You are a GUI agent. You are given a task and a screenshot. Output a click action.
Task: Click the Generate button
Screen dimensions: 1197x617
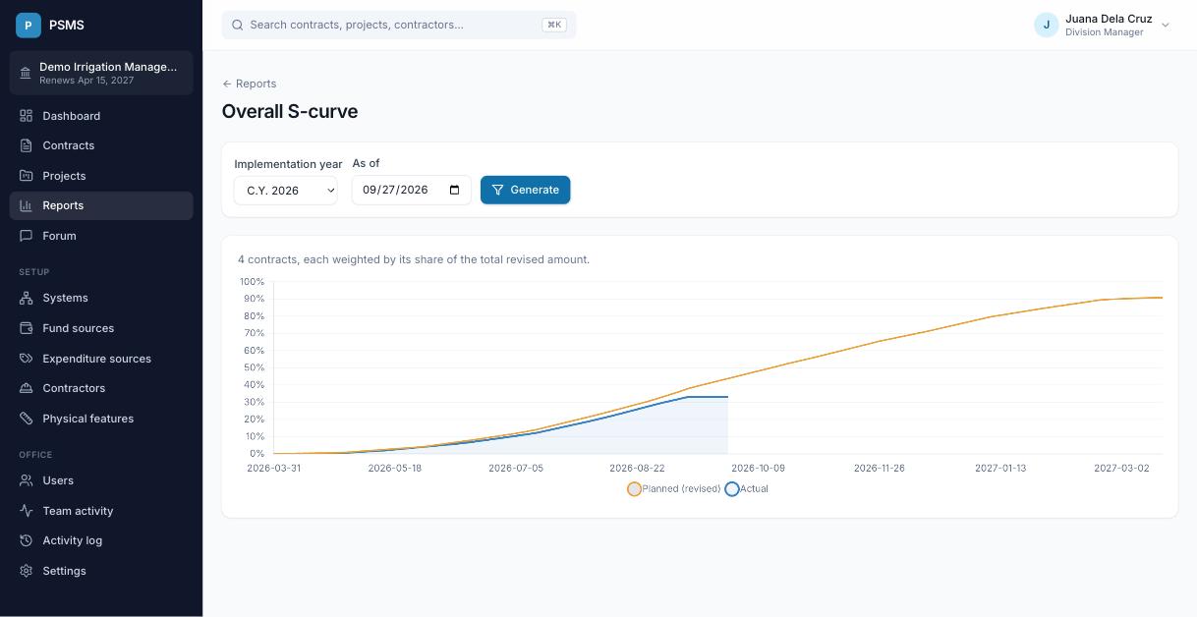(x=526, y=190)
